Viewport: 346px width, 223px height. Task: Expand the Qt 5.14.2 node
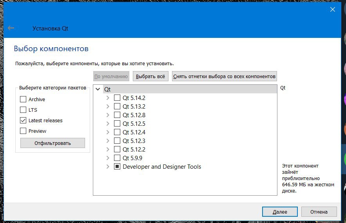click(x=108, y=98)
